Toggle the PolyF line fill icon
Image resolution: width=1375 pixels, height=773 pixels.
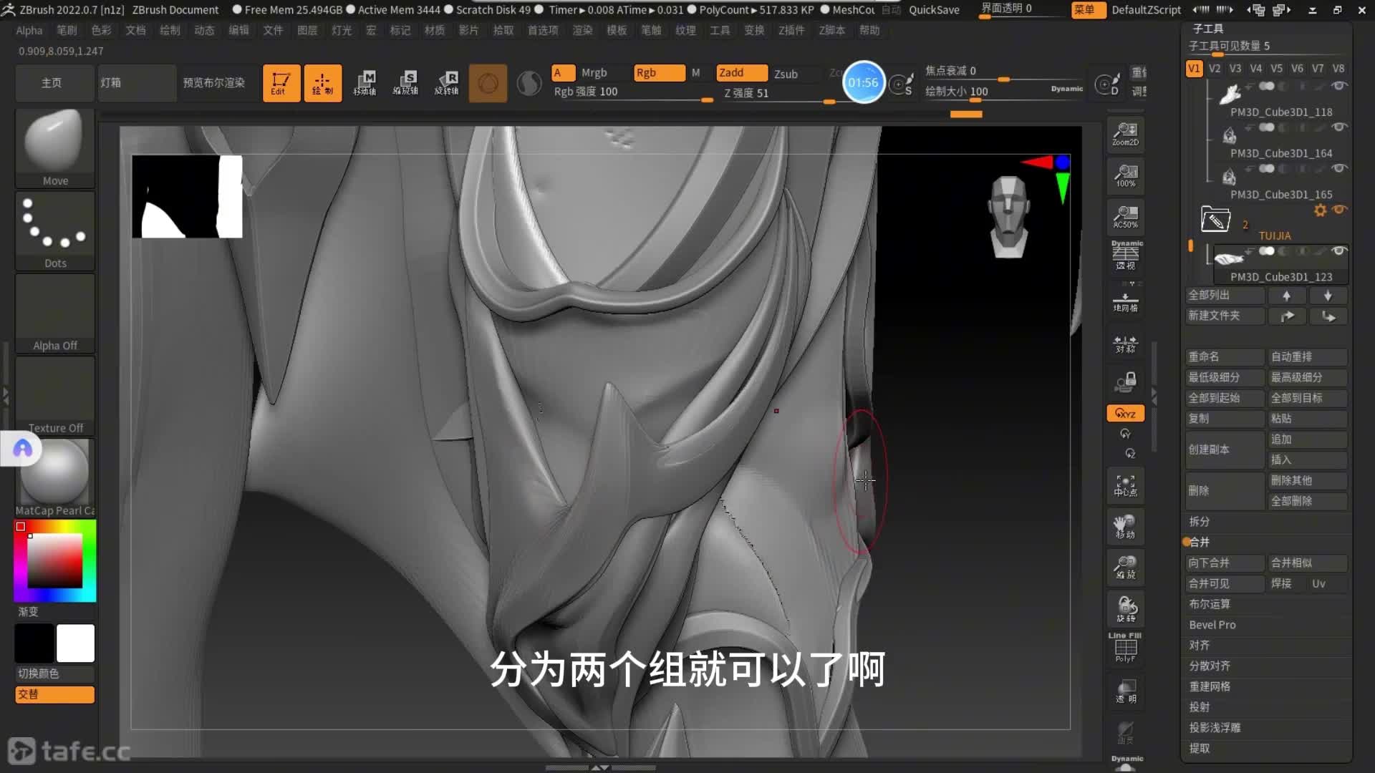[x=1125, y=648]
